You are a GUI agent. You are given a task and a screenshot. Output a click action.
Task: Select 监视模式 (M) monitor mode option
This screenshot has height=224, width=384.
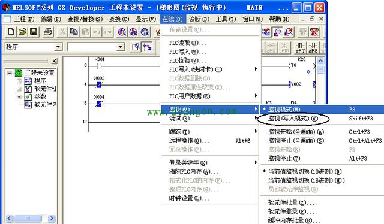[322, 110]
